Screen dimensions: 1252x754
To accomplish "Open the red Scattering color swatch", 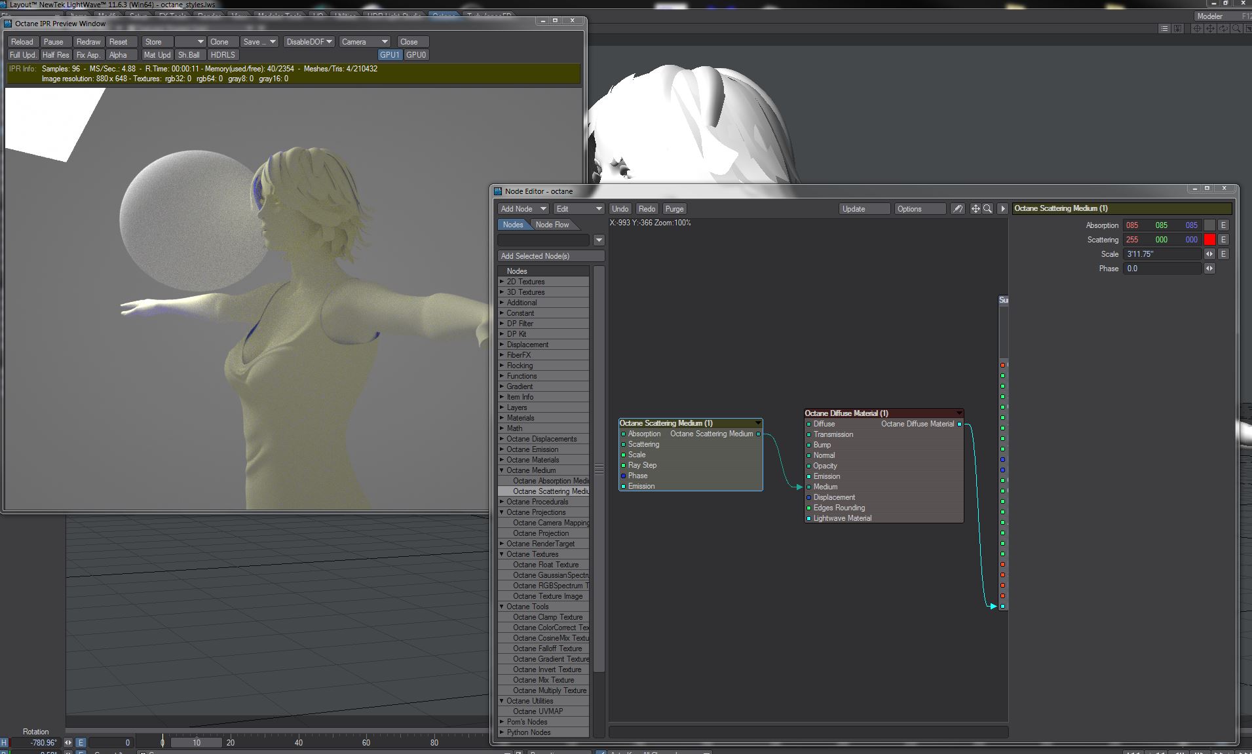I will tap(1209, 240).
